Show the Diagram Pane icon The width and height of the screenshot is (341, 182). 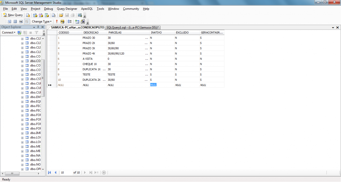[x=9, y=21]
